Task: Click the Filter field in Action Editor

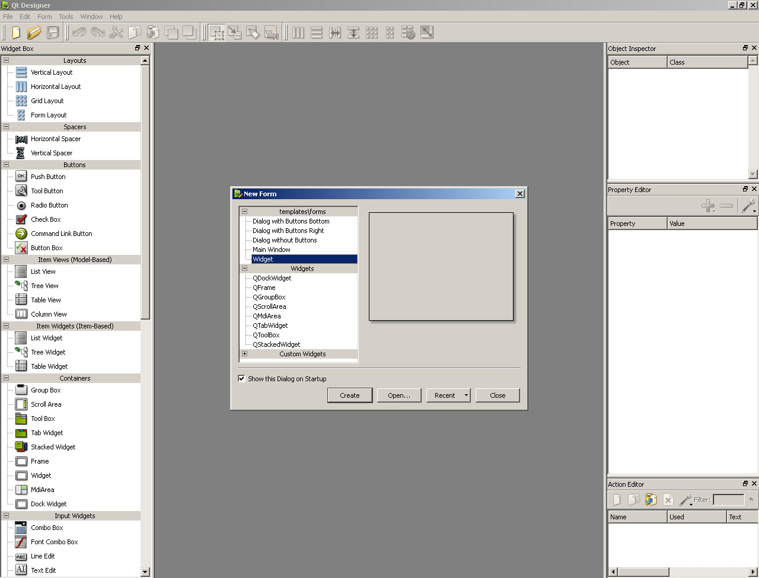Action: (728, 500)
